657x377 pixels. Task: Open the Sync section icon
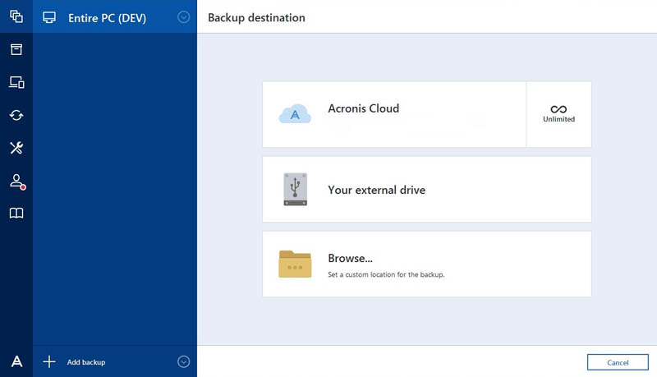[16, 115]
